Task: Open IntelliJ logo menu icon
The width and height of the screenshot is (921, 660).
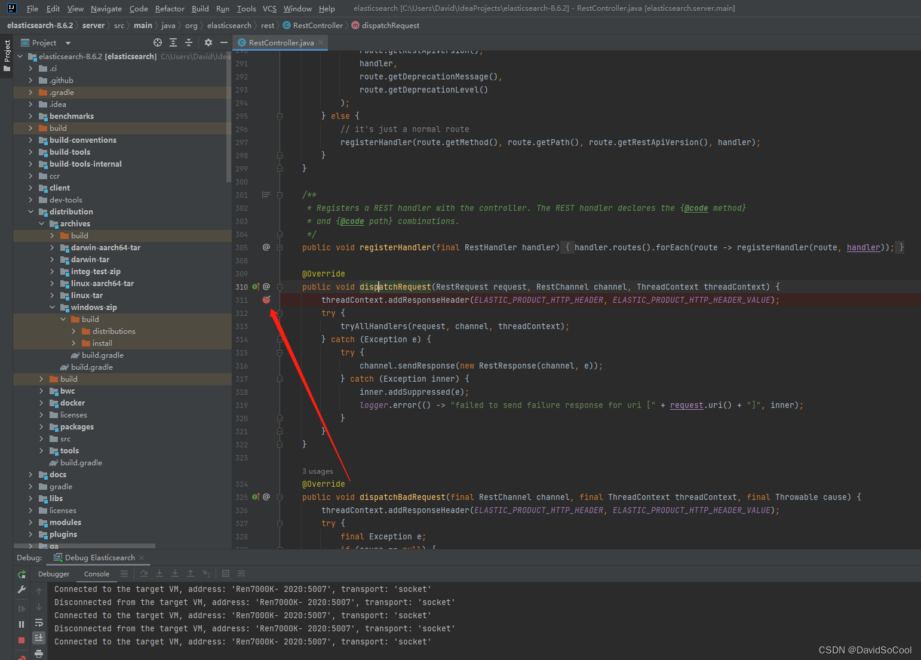Action: tap(11, 8)
